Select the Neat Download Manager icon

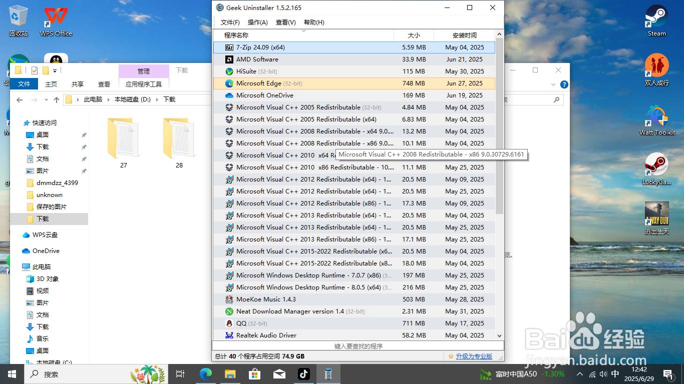tap(229, 311)
